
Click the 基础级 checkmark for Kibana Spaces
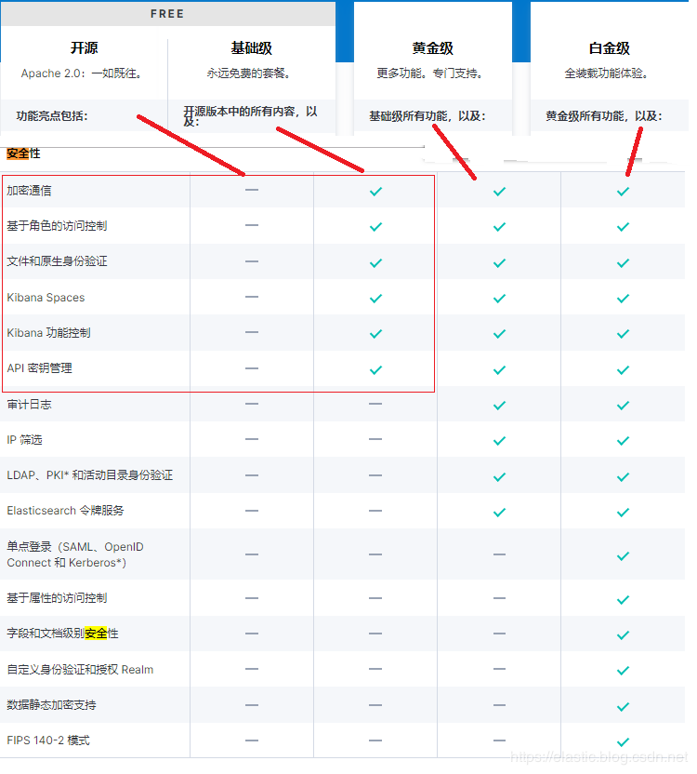click(375, 298)
